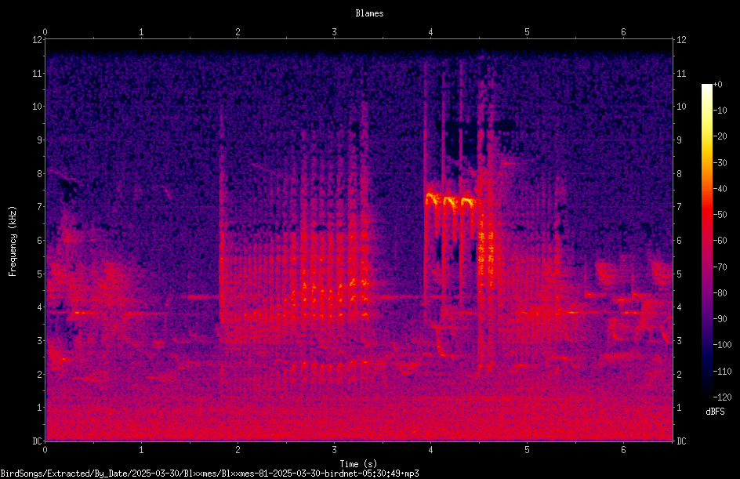Click the "Time (s)" axis label
This screenshot has height=479, width=740.
point(359,464)
